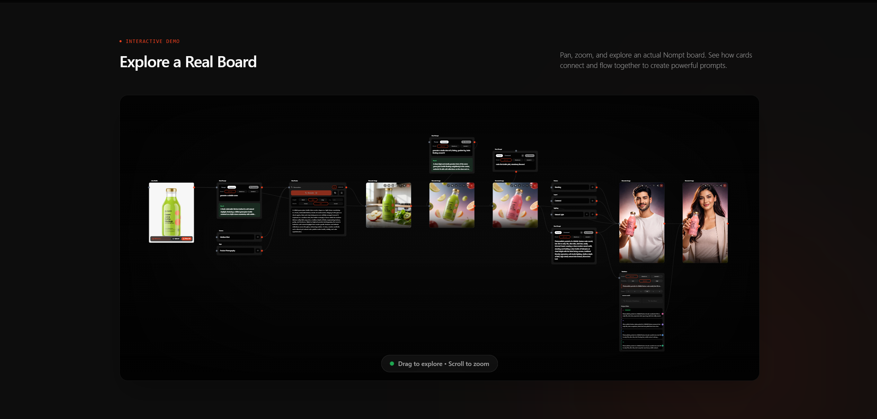
Task: Add a new lighting option with the plus icon
Action: pyautogui.click(x=587, y=215)
